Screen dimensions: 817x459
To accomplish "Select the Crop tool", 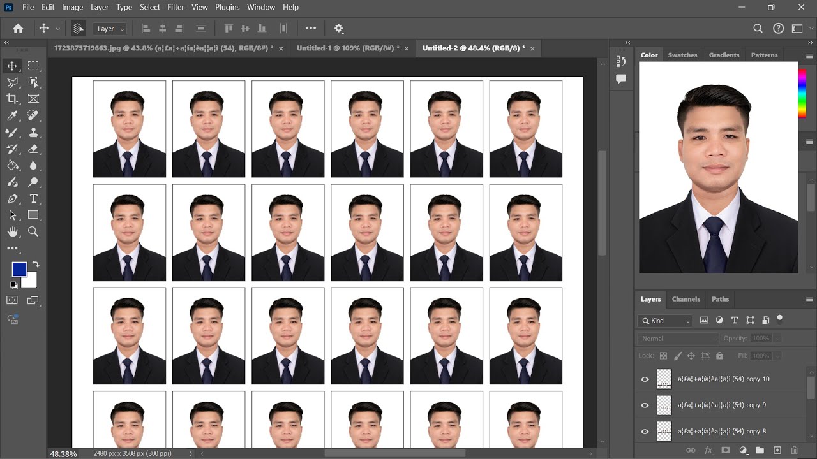I will pyautogui.click(x=12, y=99).
